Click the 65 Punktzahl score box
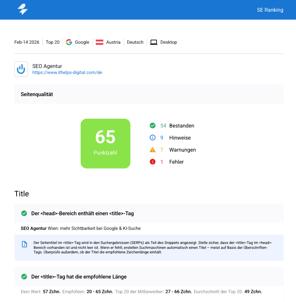Image resolution: width=296 pixels, height=302 pixels. [x=106, y=144]
